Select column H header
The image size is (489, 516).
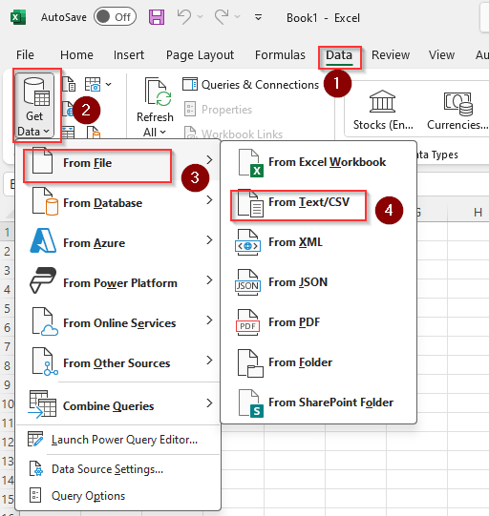[x=478, y=213]
